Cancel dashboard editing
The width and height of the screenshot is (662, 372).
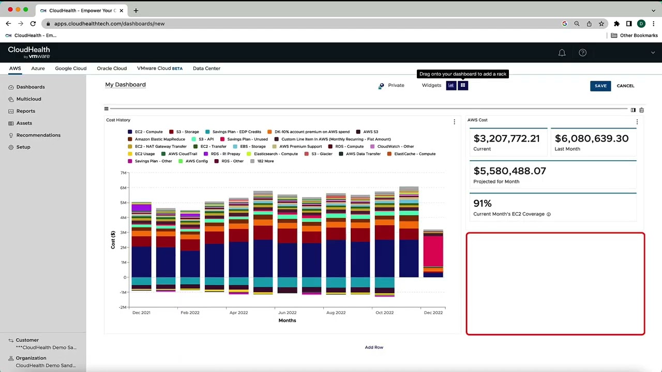[x=625, y=86]
